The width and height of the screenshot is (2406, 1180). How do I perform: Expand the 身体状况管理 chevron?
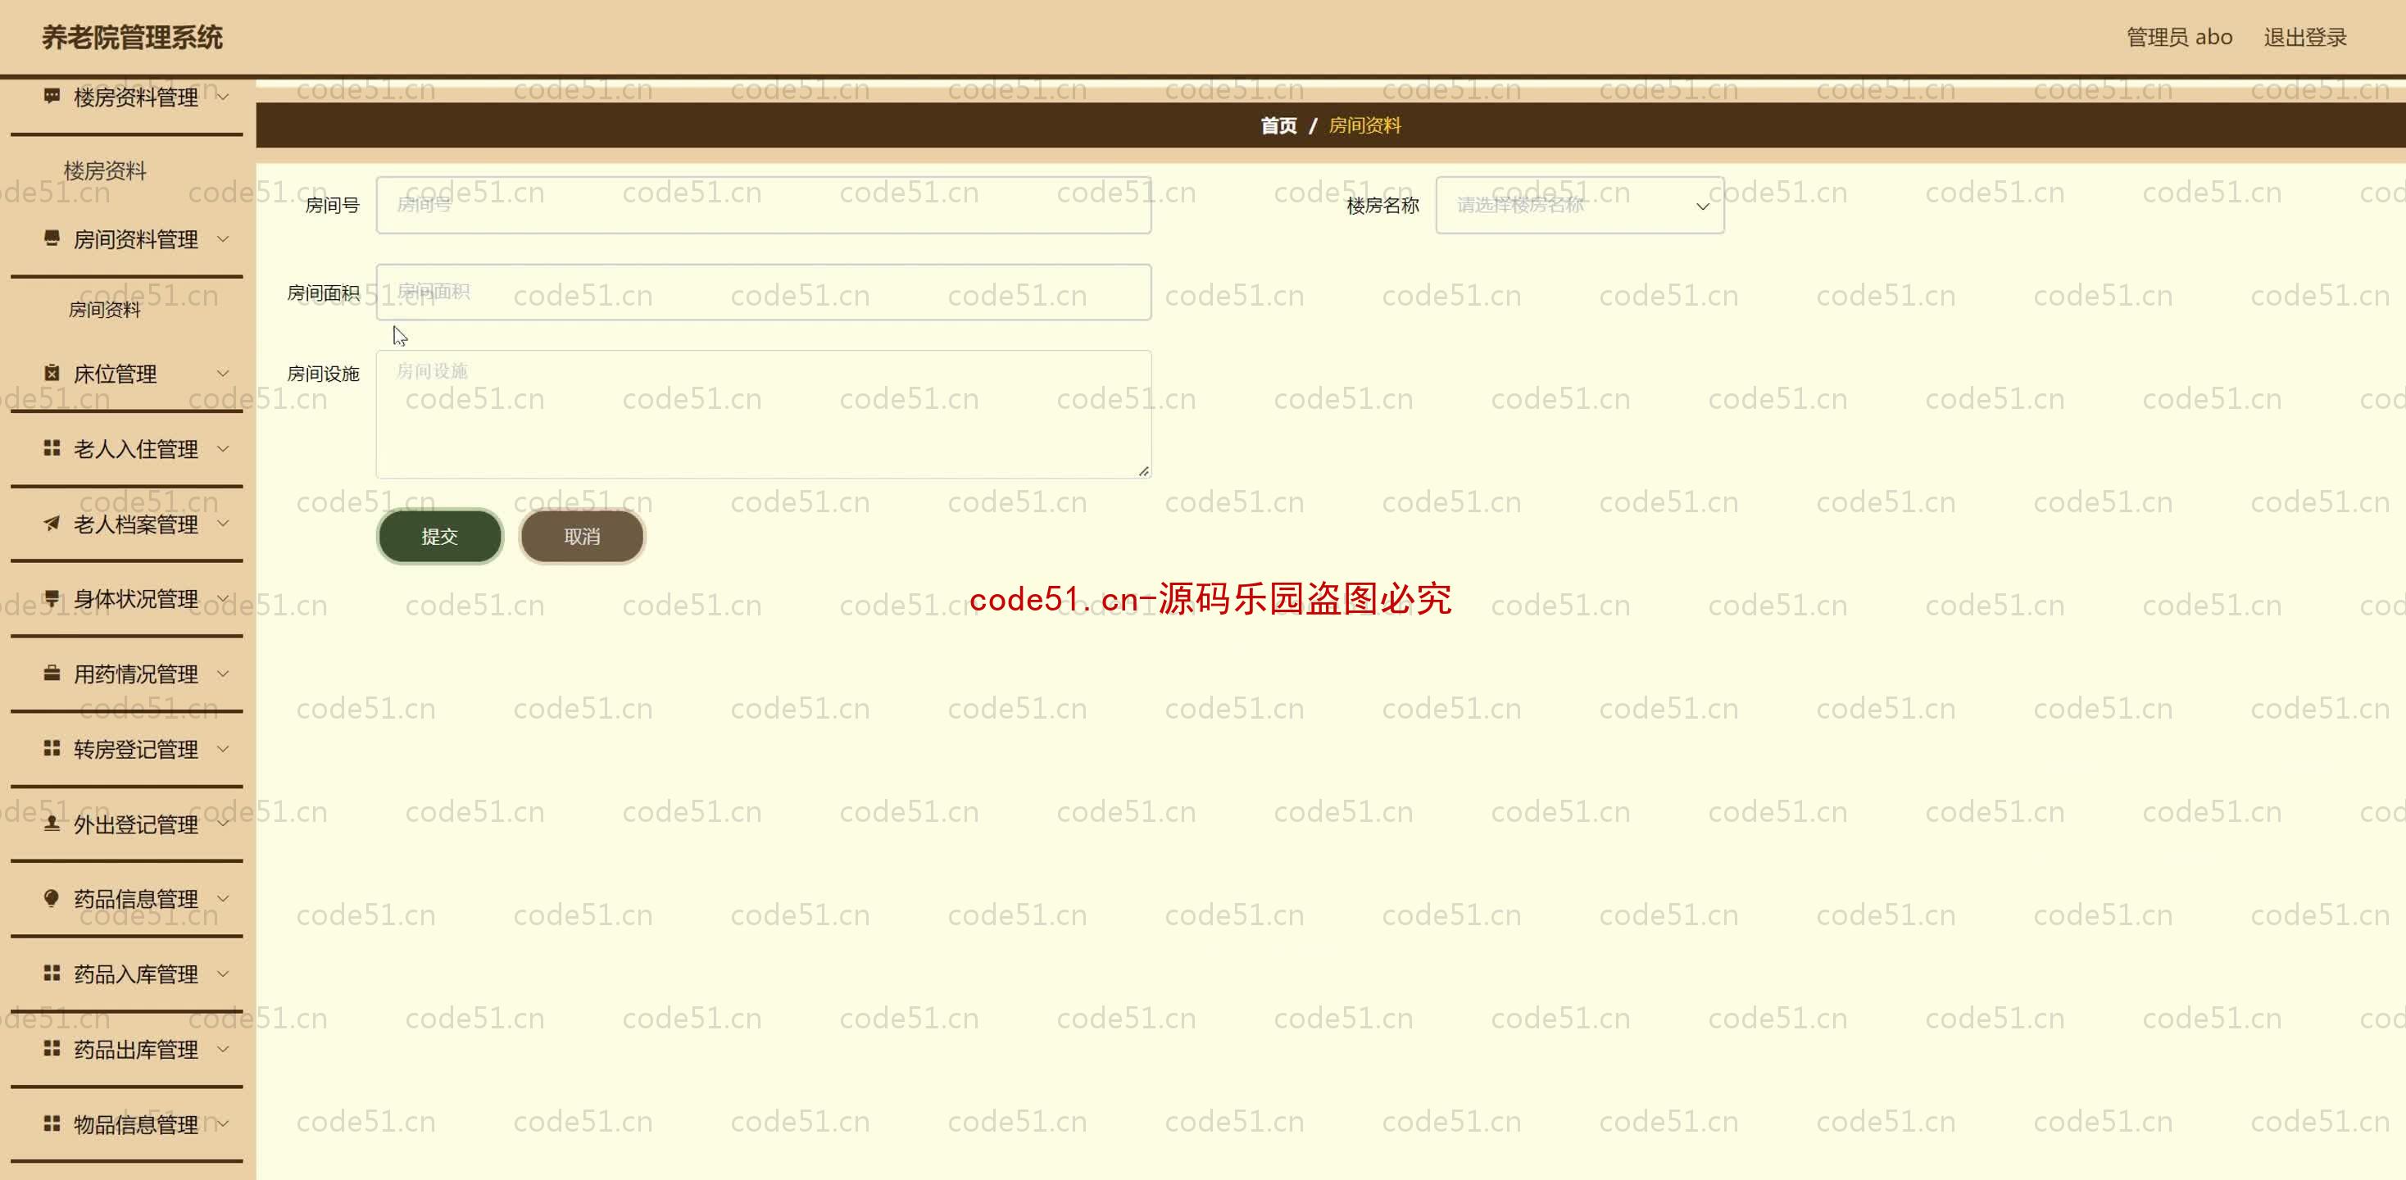tap(223, 598)
